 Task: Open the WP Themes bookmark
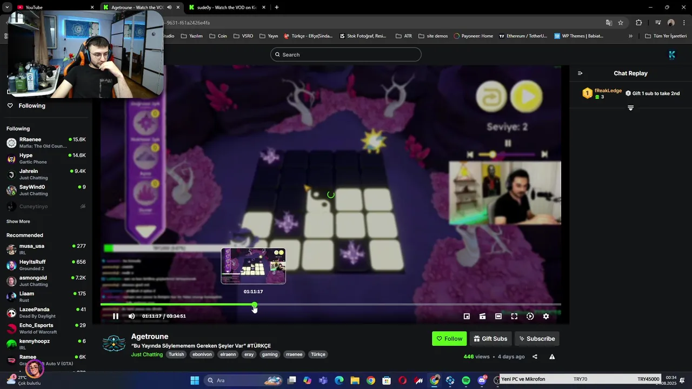click(578, 36)
